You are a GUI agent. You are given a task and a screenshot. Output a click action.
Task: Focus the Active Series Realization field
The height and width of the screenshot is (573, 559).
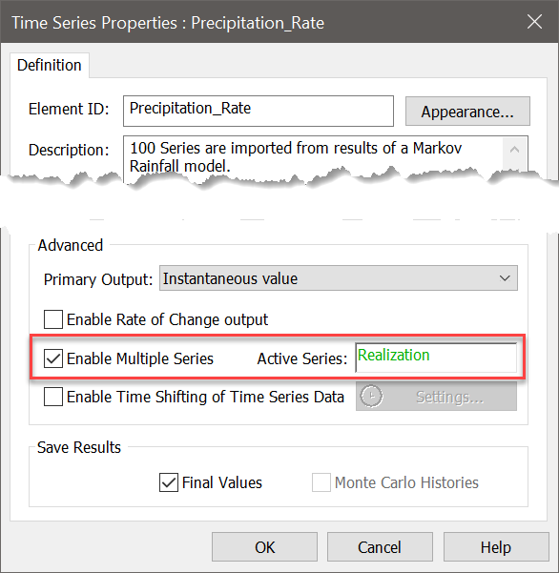point(436,358)
